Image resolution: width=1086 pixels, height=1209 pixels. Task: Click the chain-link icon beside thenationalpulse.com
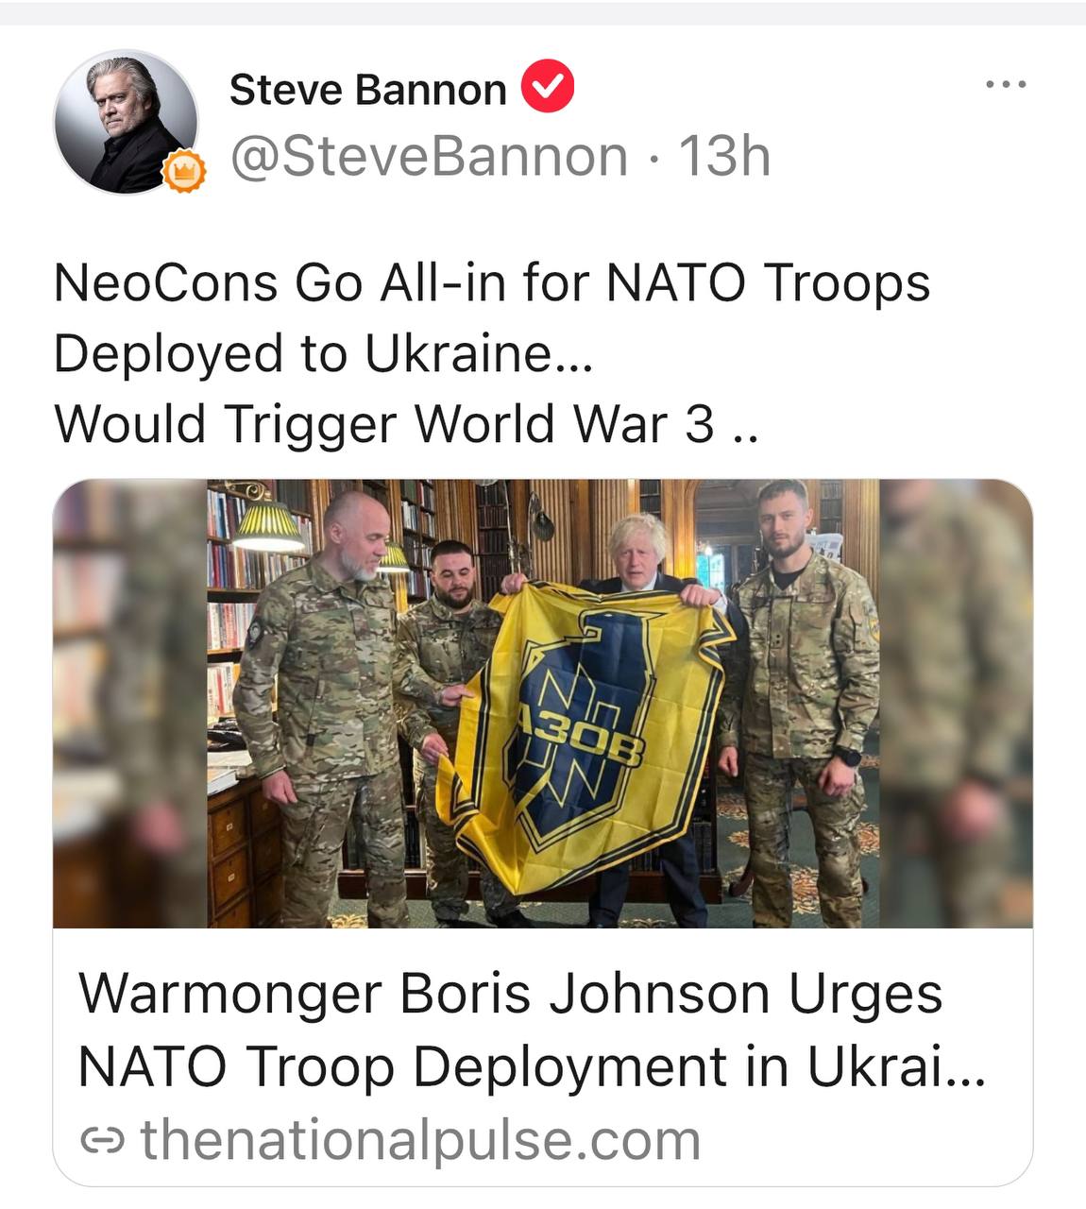point(102,1142)
